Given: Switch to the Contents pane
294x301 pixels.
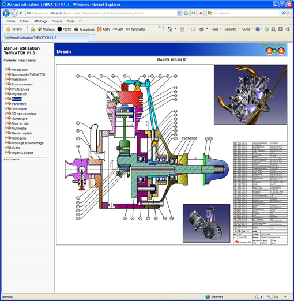Looking at the screenshot, I should 10,61.
